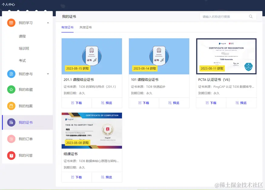
Task: Click source text PingCAP 认证 TiDB 数据库专...
Action: tap(234, 87)
